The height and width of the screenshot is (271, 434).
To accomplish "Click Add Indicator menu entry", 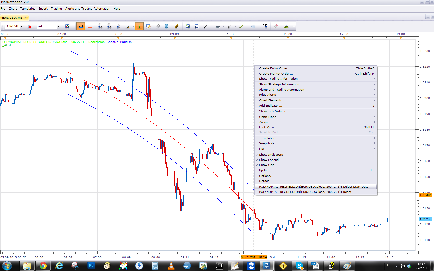I will (315, 106).
